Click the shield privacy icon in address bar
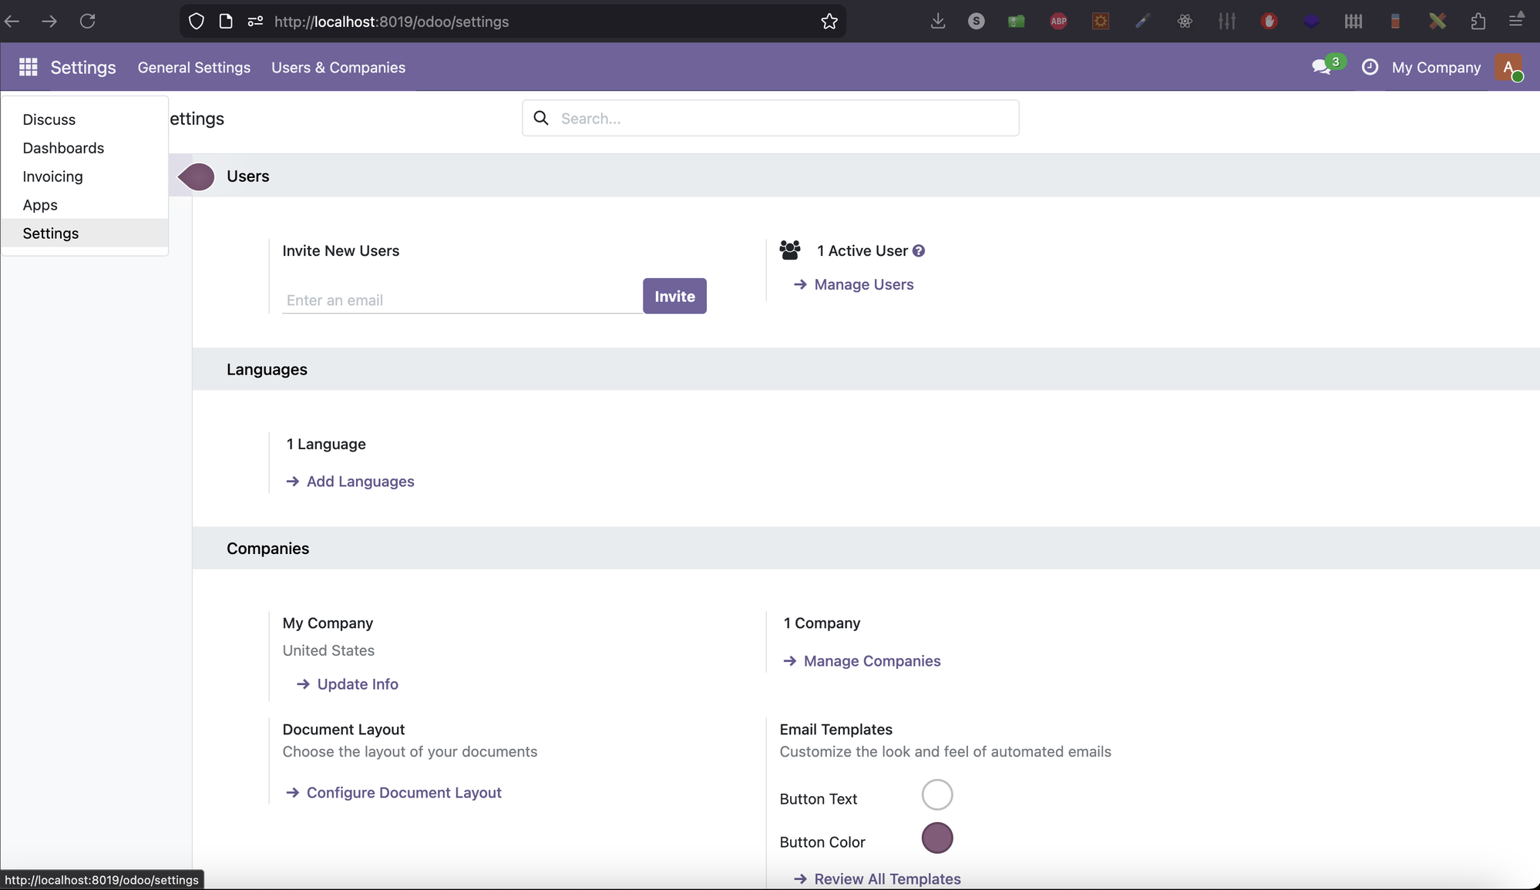 (196, 21)
